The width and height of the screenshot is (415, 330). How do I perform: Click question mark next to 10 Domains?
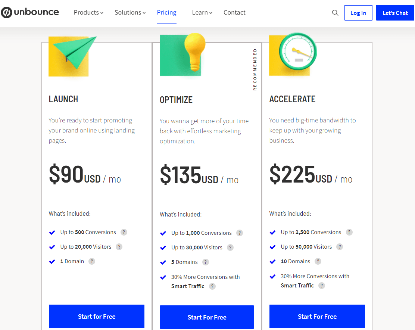pos(318,261)
